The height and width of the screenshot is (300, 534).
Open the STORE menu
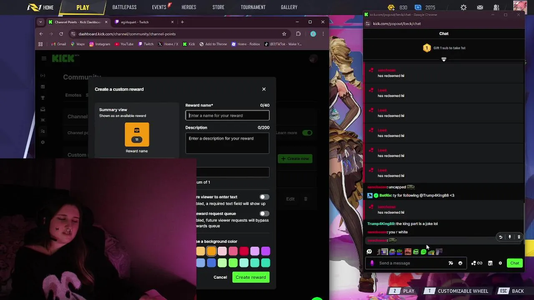coord(218,7)
